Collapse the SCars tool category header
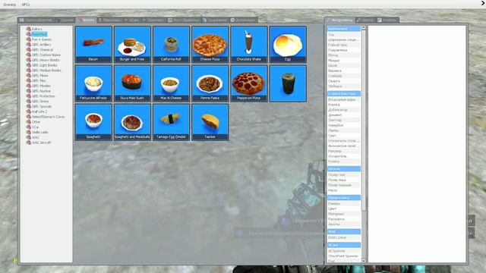486x273 pixels. coord(344,245)
